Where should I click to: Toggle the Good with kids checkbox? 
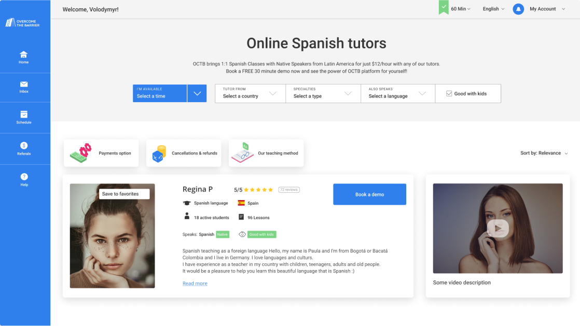point(449,94)
